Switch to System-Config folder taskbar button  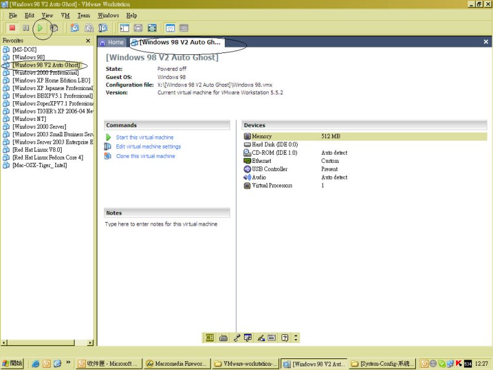382,364
